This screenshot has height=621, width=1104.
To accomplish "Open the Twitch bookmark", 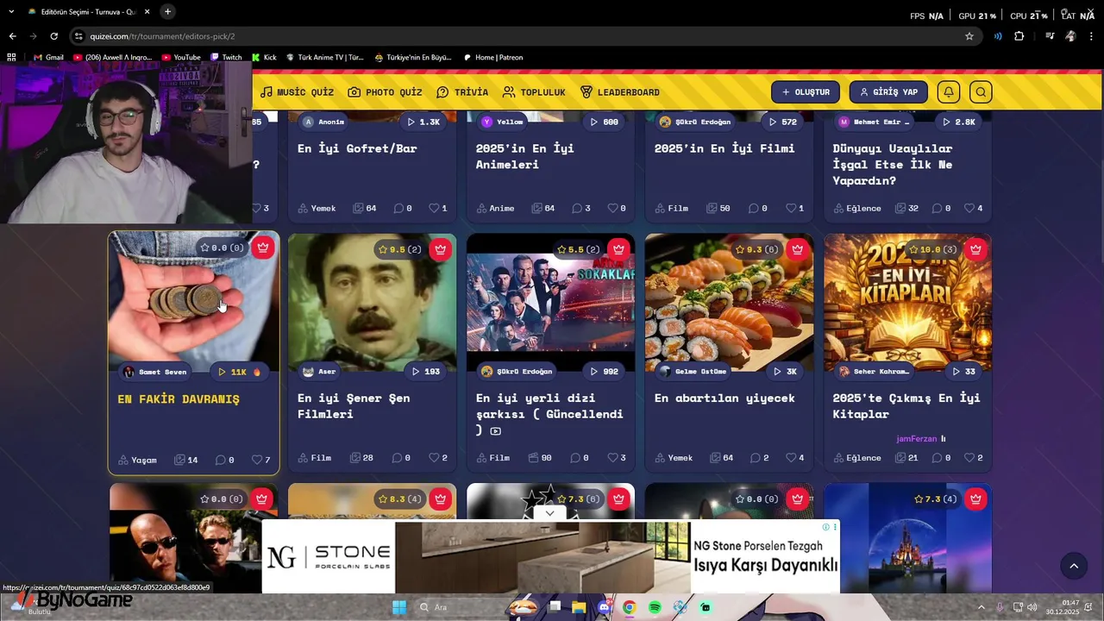I will click(x=226, y=58).
